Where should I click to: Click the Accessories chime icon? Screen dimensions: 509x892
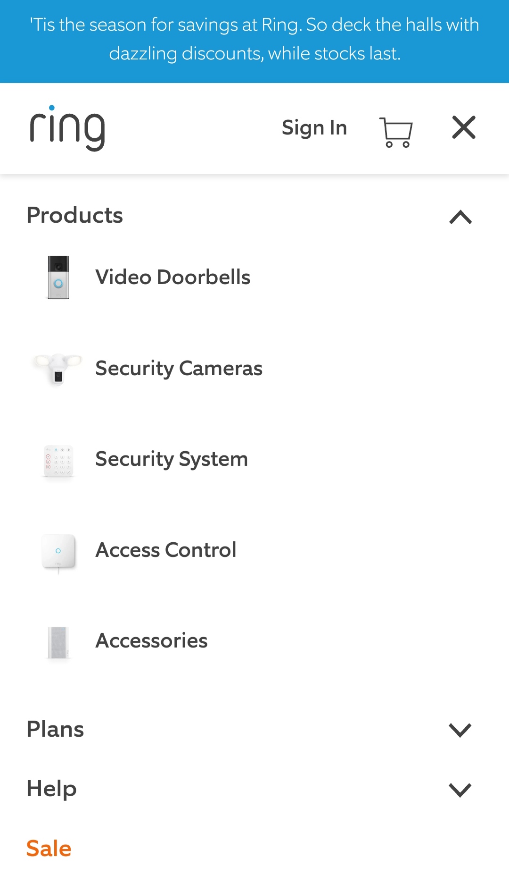(x=58, y=642)
